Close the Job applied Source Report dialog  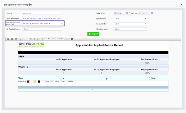(x=182, y=5)
